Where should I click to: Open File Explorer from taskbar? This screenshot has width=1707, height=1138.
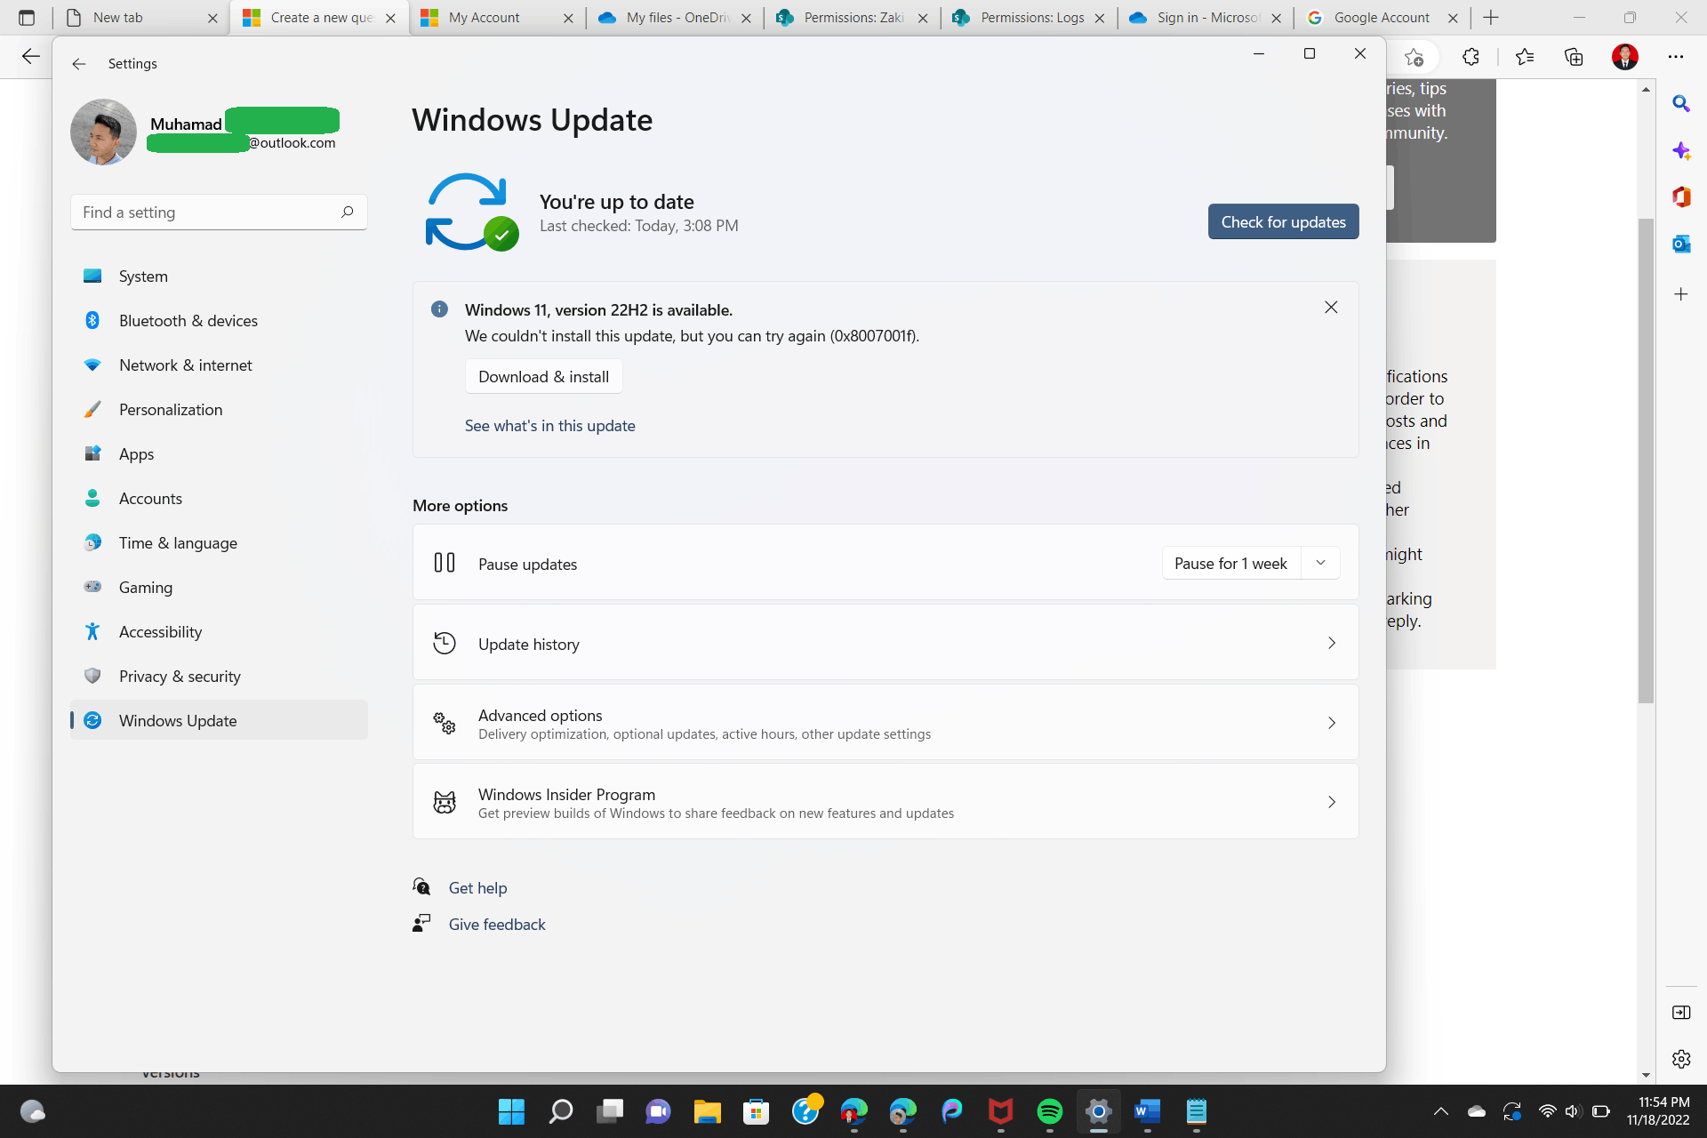pyautogui.click(x=707, y=1111)
